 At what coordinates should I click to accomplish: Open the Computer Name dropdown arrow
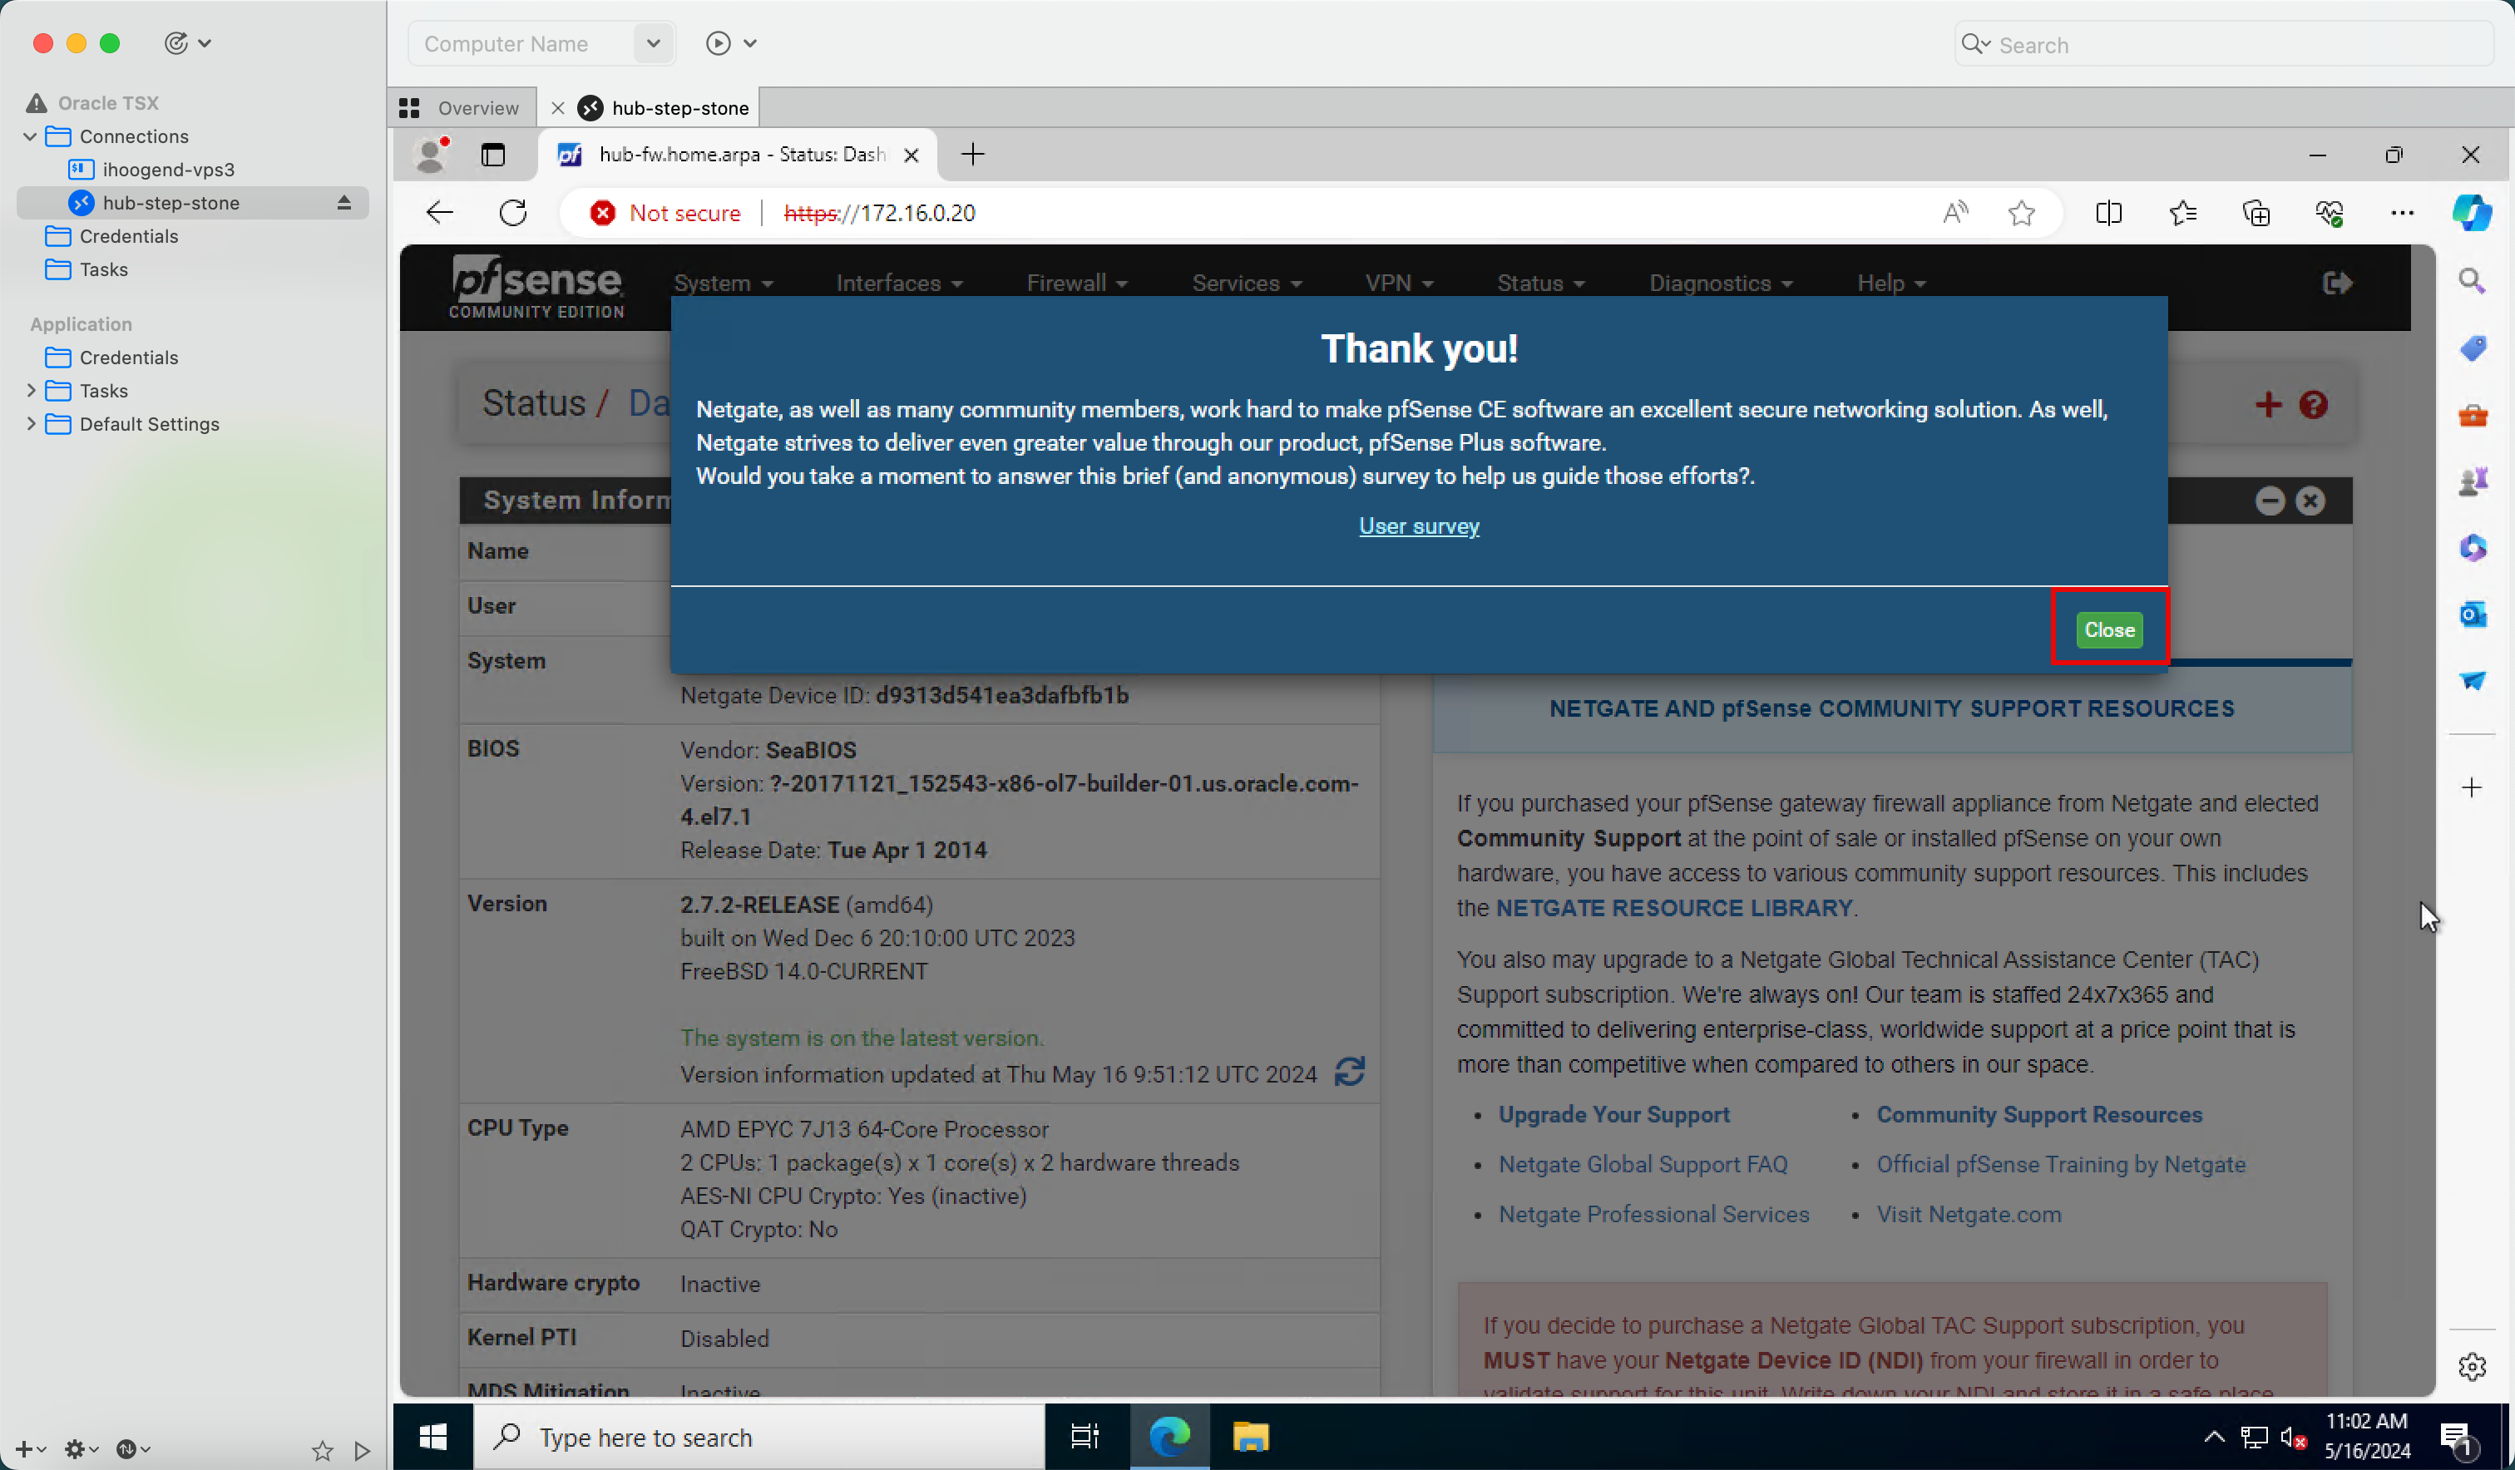pos(653,43)
